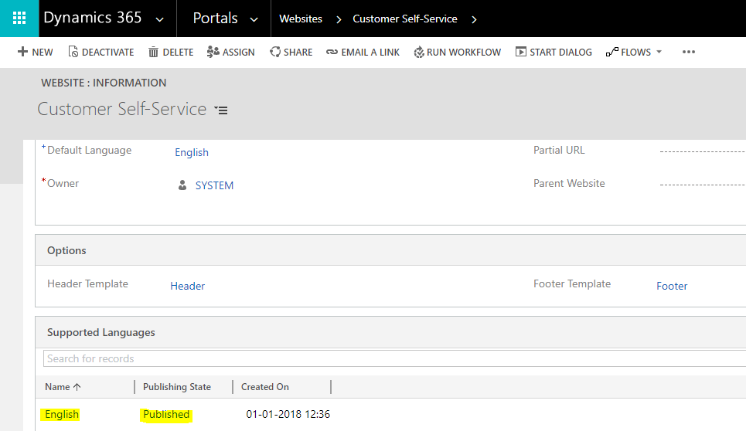The height and width of the screenshot is (431, 746).
Task: Open the Footer template link
Action: coord(672,286)
